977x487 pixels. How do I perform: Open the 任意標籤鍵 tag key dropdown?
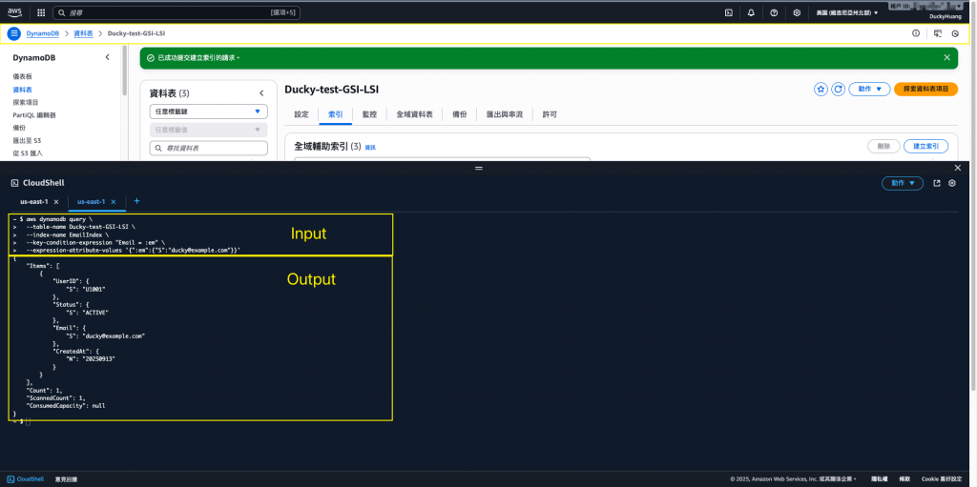pos(209,112)
